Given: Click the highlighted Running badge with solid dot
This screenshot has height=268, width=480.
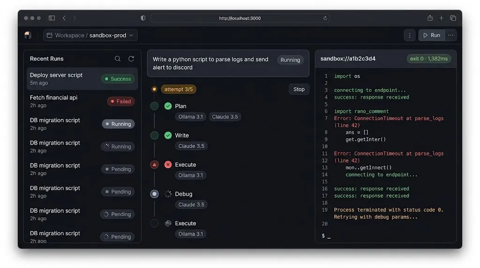Looking at the screenshot, I should [118, 124].
